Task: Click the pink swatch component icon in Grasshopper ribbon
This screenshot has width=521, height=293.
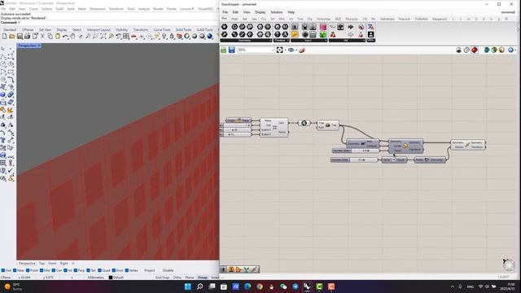Action: [x=322, y=27]
